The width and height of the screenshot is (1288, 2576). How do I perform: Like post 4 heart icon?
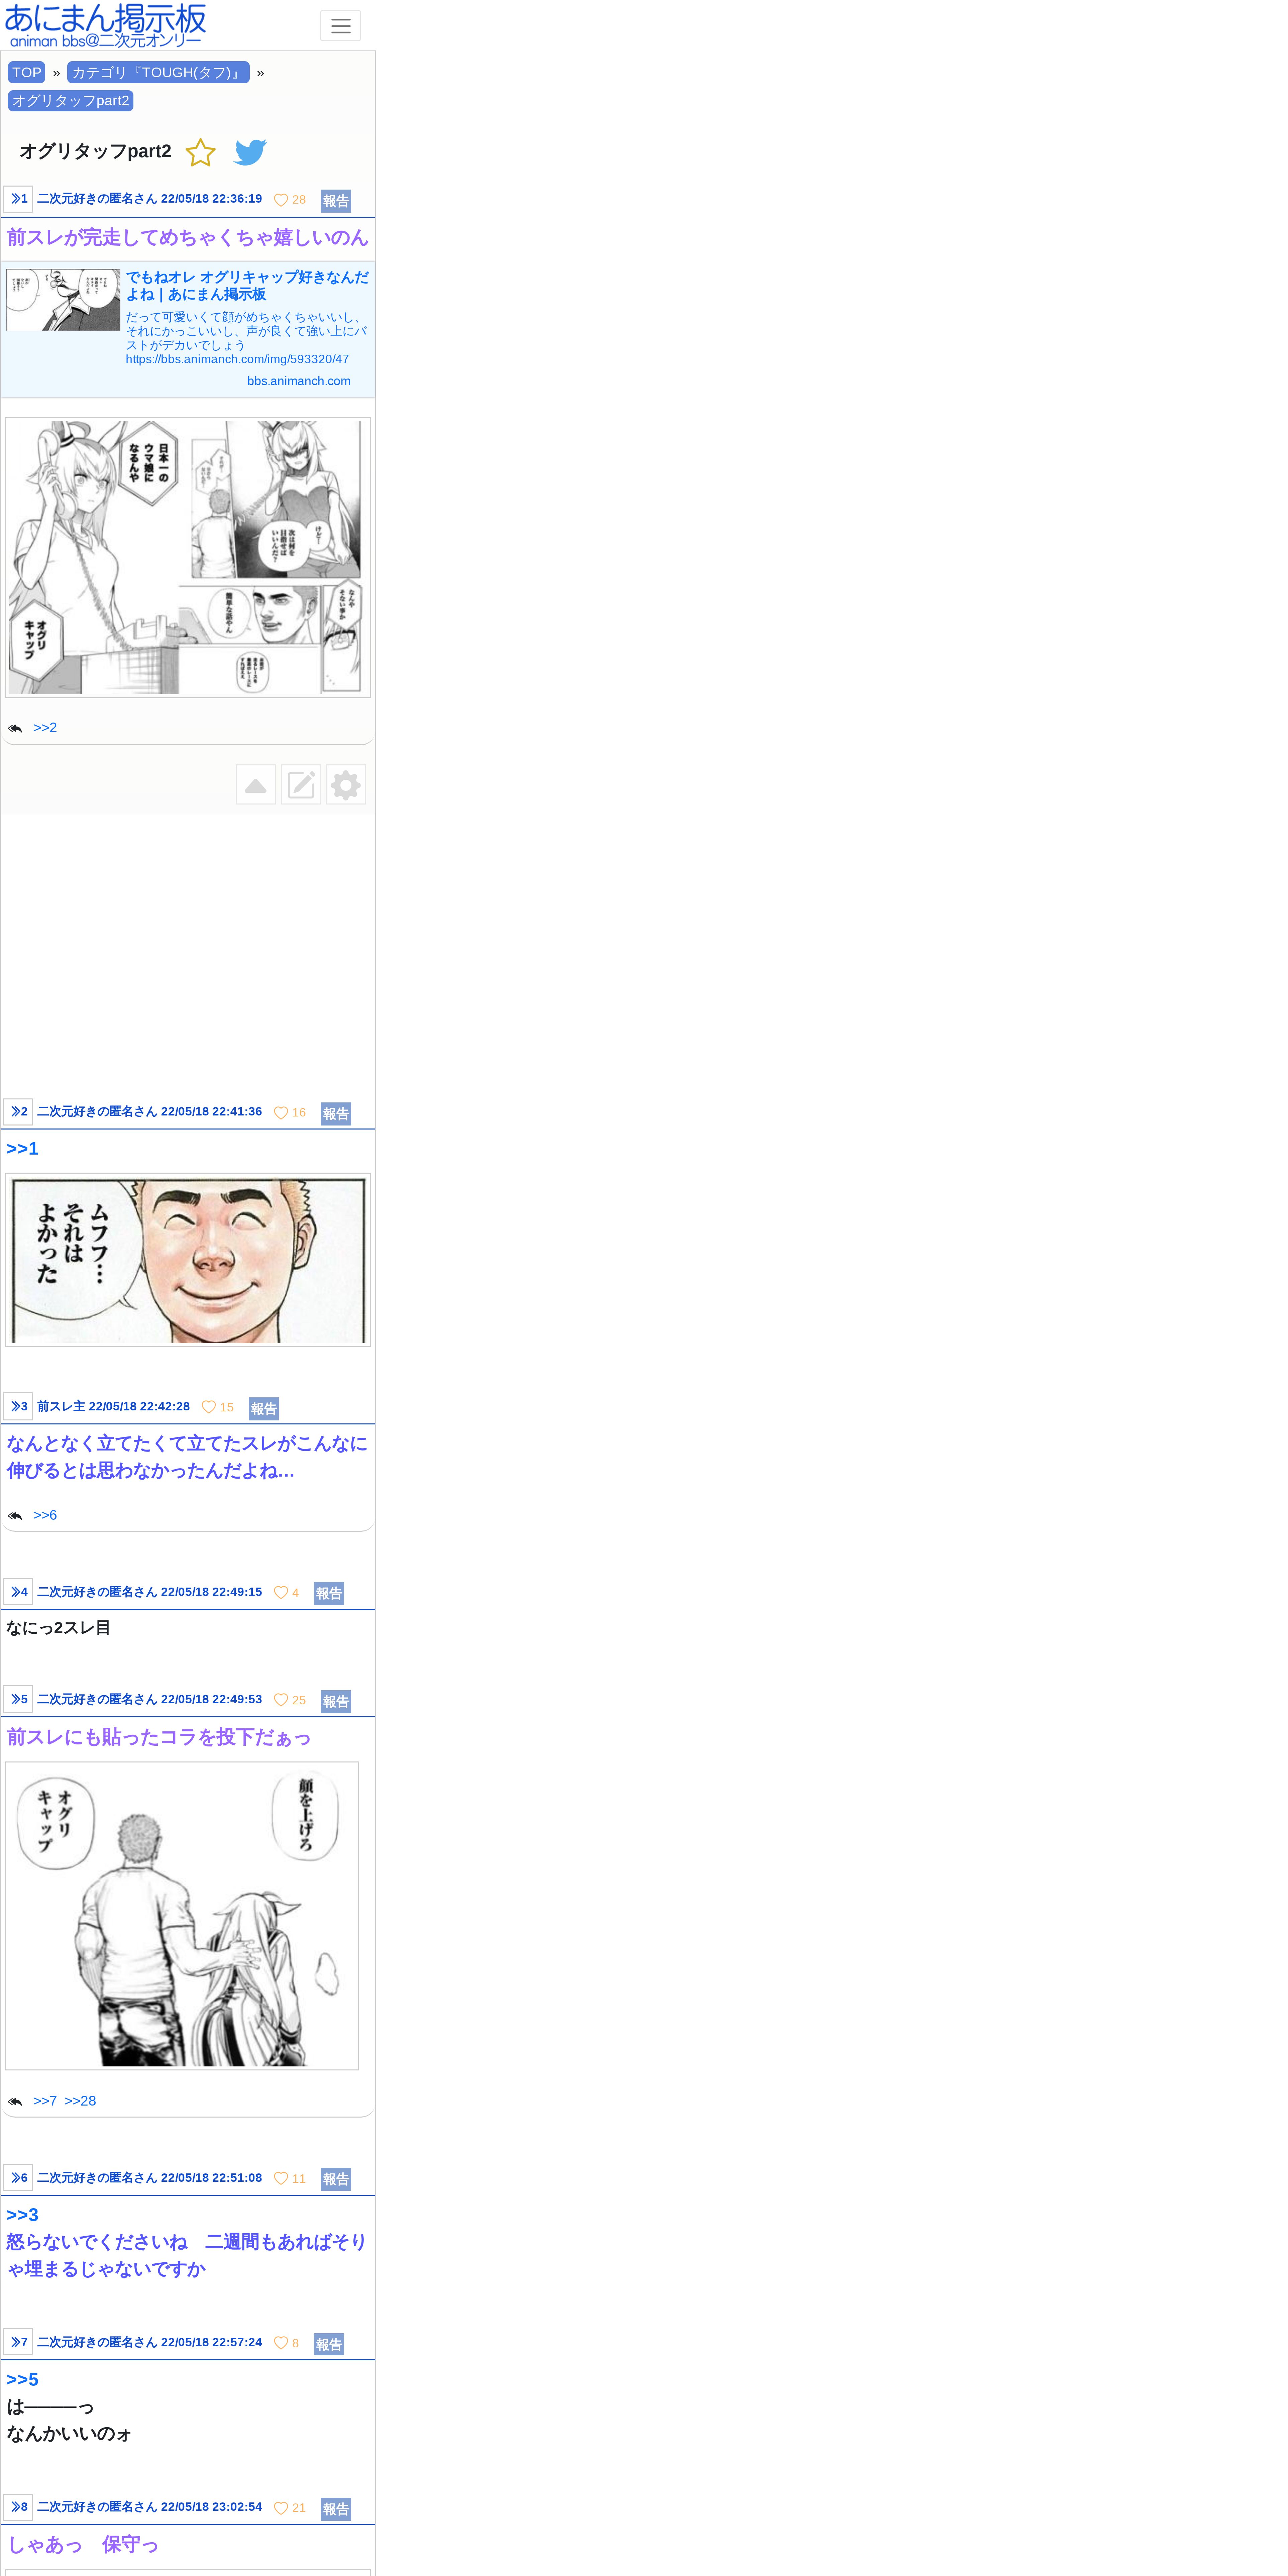(x=281, y=1593)
